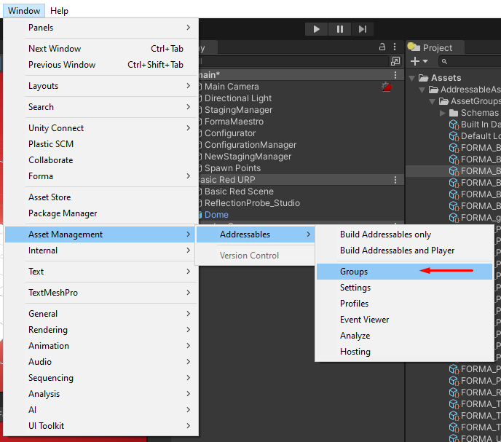This screenshot has height=442, width=501.
Task: Expand the TextMeshPro submenu
Action: [x=101, y=293]
